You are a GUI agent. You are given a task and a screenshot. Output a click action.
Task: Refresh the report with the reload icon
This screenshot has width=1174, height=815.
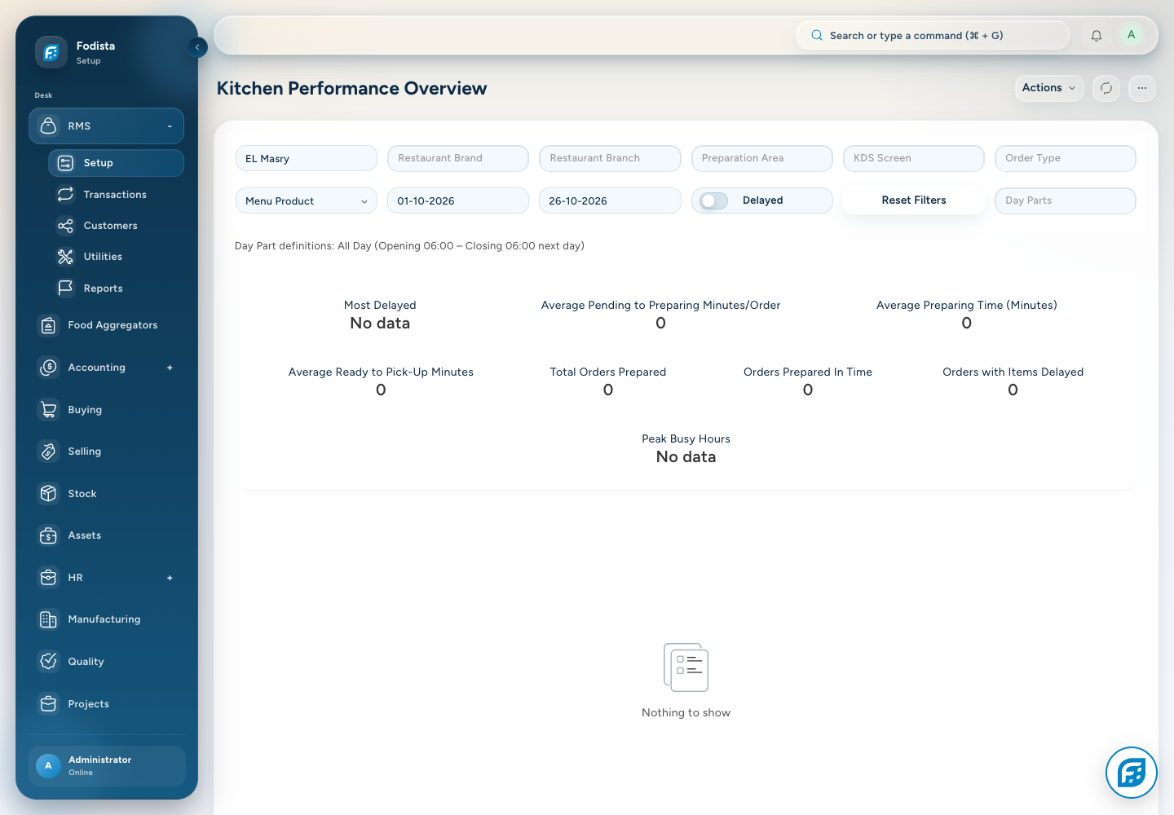pyautogui.click(x=1106, y=88)
